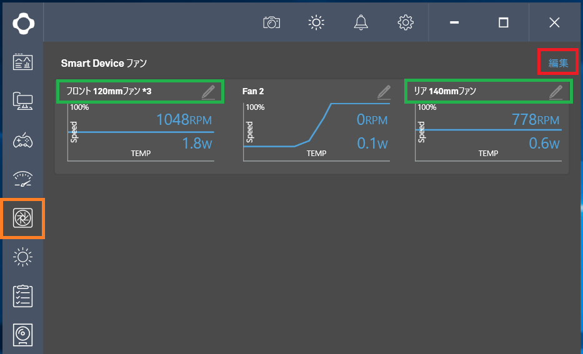Image resolution: width=583 pixels, height=354 pixels.
Task: Toggle the sun theme icon in top bar
Action: (x=316, y=22)
